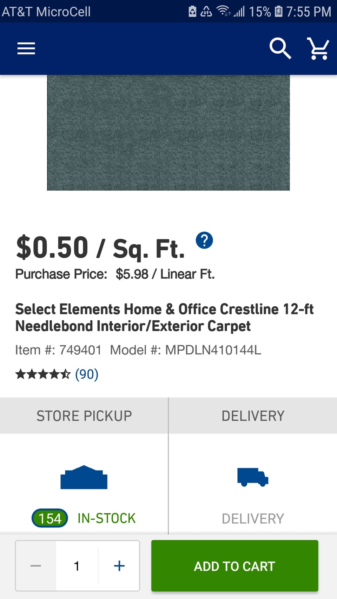
Task: Switch to the Store Pickup tab
Action: tap(84, 416)
